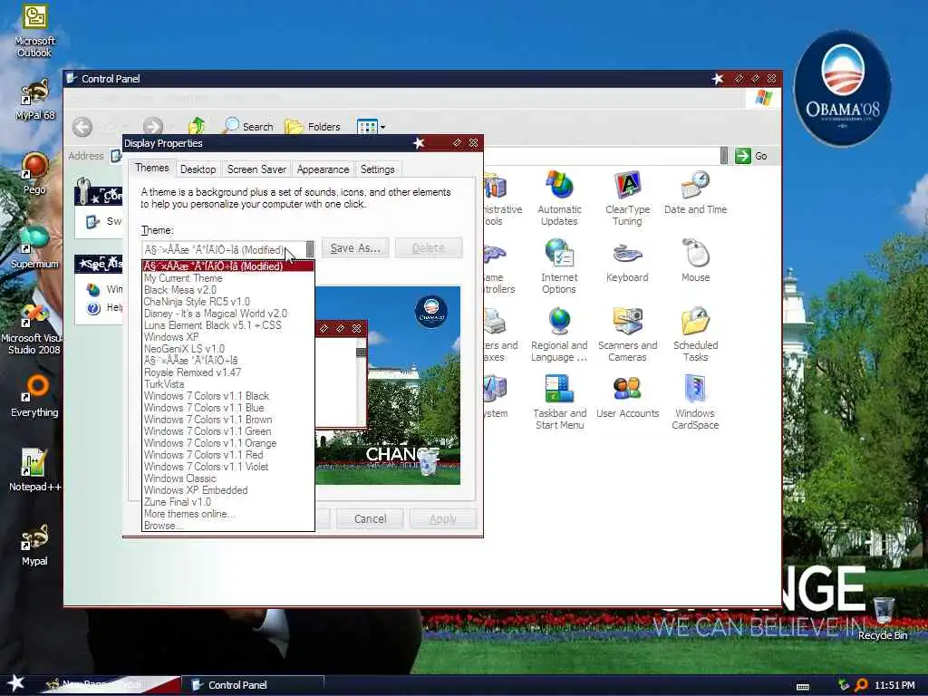928x696 pixels.
Task: Open ClearType Tuning applet
Action: [x=627, y=198]
